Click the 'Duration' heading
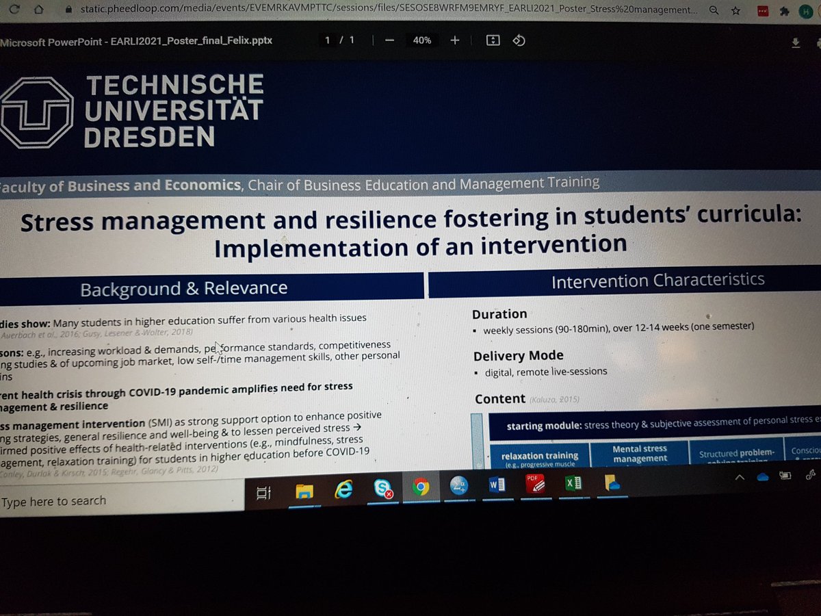This screenshot has height=616, width=821. [x=499, y=314]
